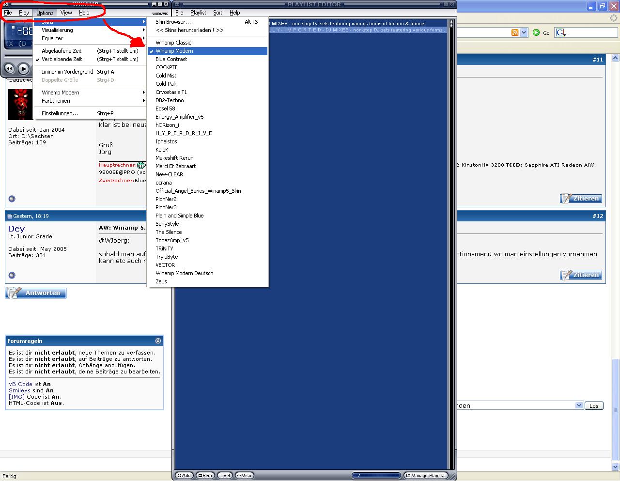620x496 pixels.
Task: Open Einstellungen... from Options menu
Action: 90,113
